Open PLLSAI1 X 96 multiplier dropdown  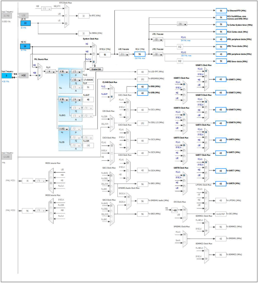(64, 99)
